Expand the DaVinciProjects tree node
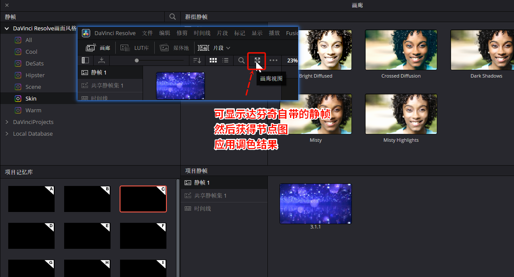The image size is (514, 277). click(x=7, y=122)
